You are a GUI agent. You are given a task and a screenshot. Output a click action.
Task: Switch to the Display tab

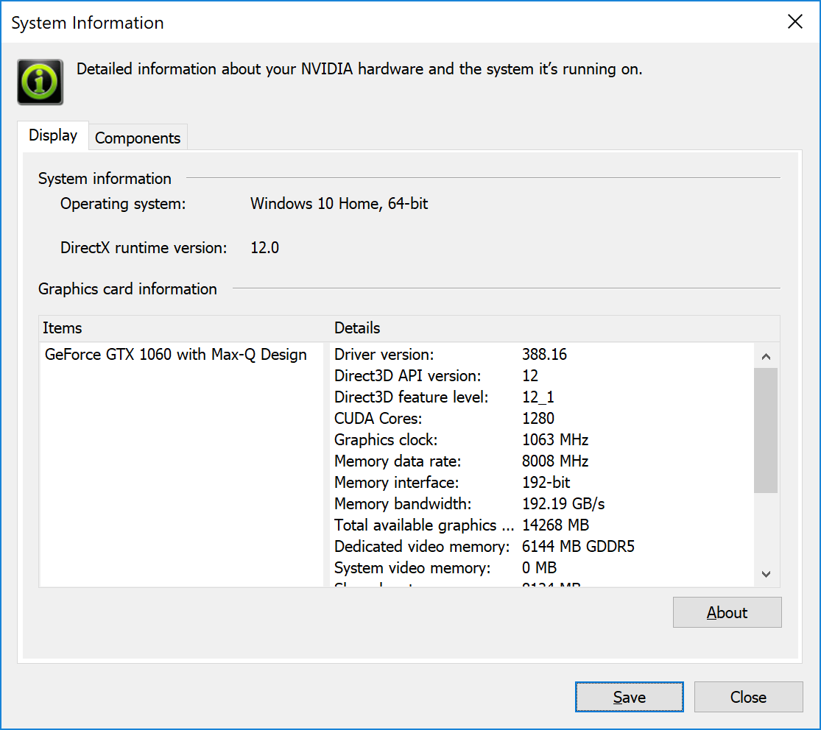[x=53, y=135]
